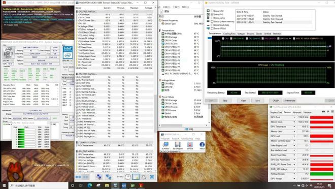The width and height of the screenshot is (335, 189).
Task: Toggle CPU Core #1 graph checkbox
Action: pyautogui.click(x=231, y=39)
